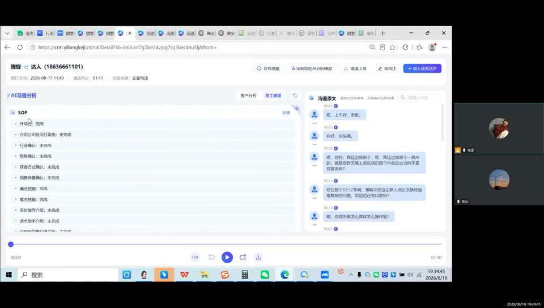
Task: Open 在线客服 online support
Action: point(268,69)
